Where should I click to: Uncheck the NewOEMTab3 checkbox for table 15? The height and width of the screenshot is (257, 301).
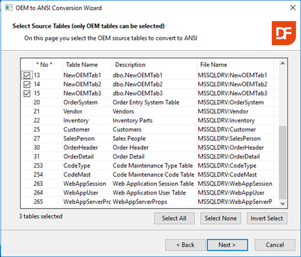tap(27, 93)
